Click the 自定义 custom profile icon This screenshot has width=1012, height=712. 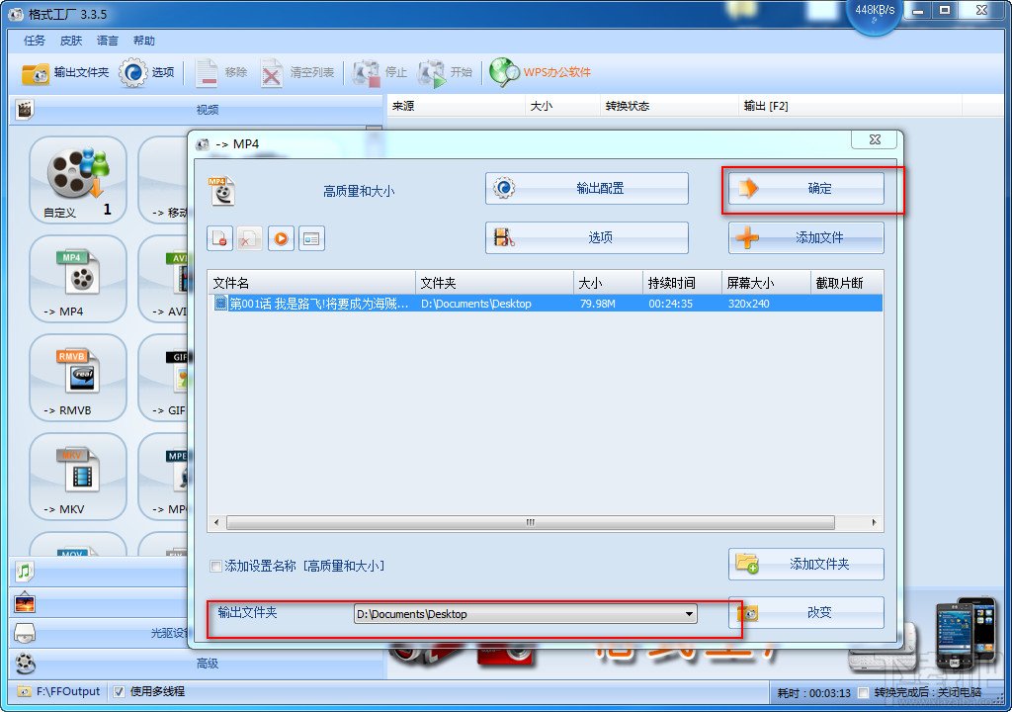pos(77,178)
